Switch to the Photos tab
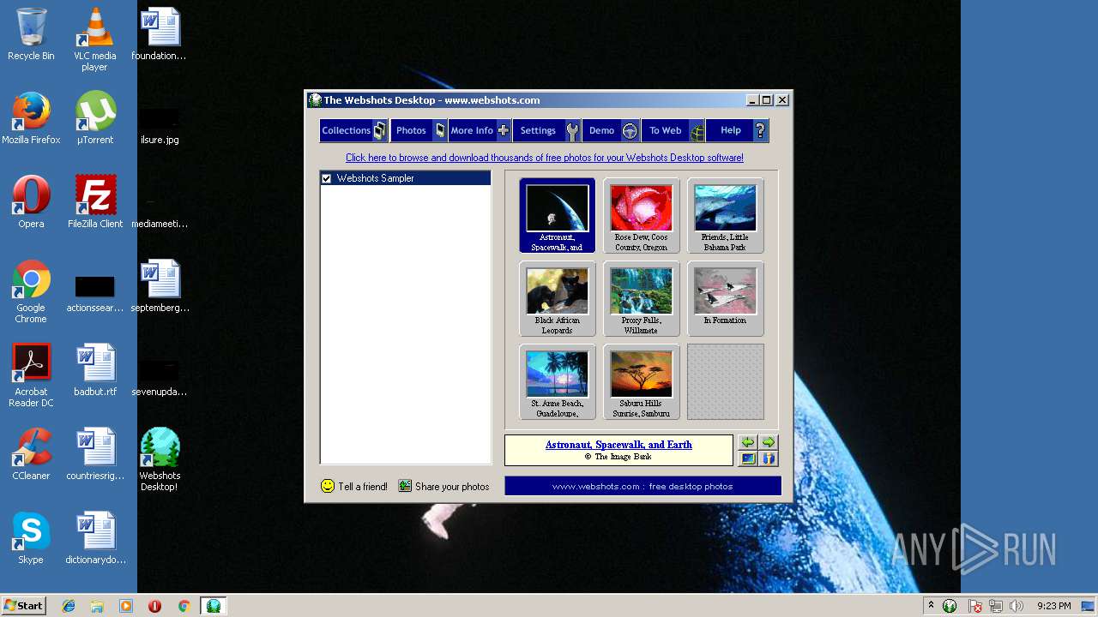The width and height of the screenshot is (1098, 617). [x=419, y=130]
